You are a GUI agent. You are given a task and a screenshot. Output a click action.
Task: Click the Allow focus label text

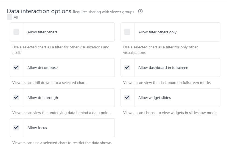point(37,128)
